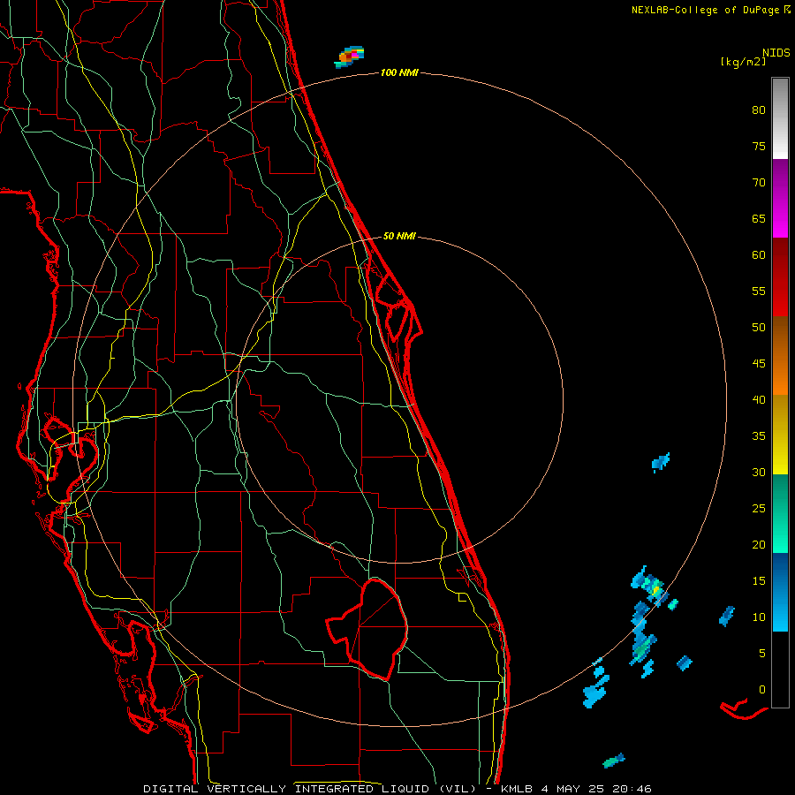Click the 55 value on the color scale
Image resolution: width=795 pixels, height=795 pixels.
(x=759, y=291)
